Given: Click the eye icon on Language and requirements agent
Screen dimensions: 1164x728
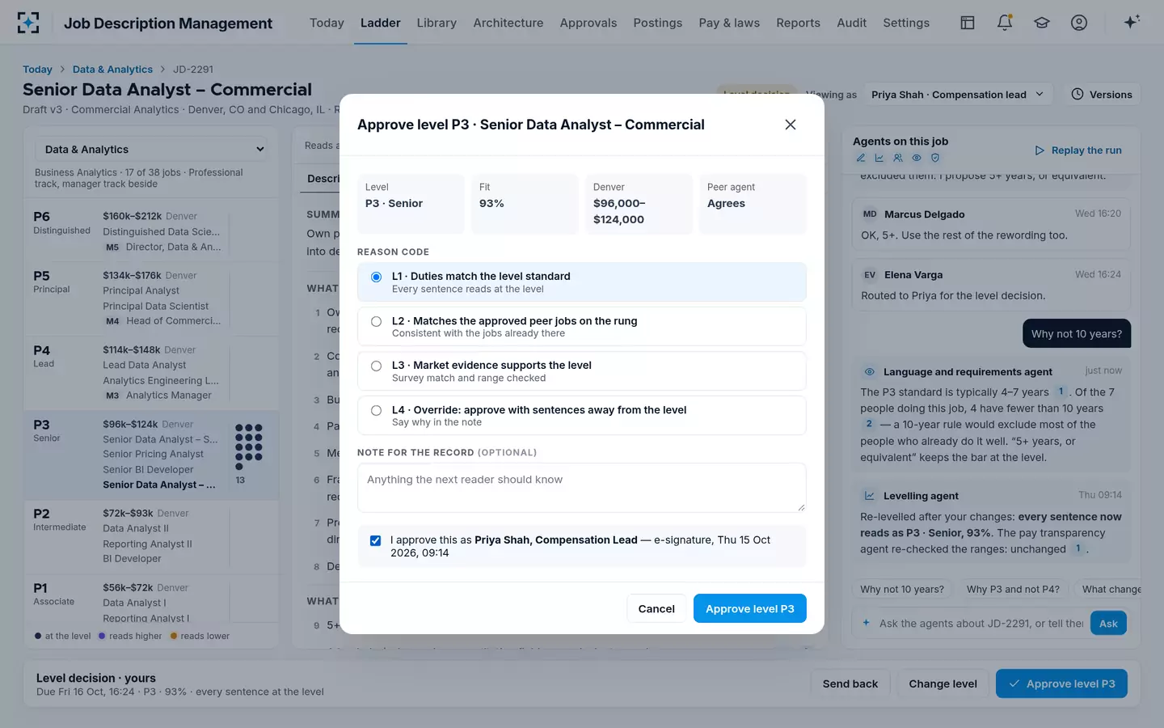Looking at the screenshot, I should 870,372.
